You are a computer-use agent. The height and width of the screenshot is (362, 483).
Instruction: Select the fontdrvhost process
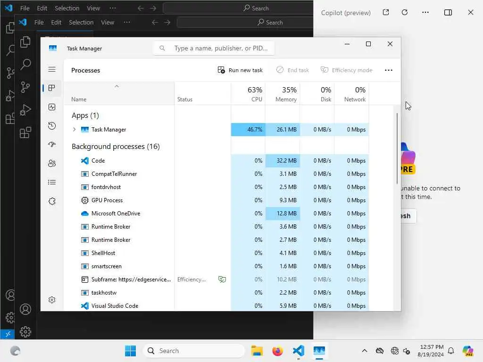[x=216, y=187]
